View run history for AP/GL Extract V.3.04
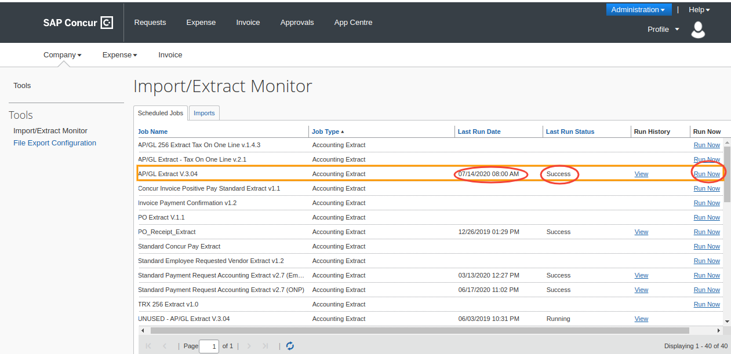 coord(641,174)
